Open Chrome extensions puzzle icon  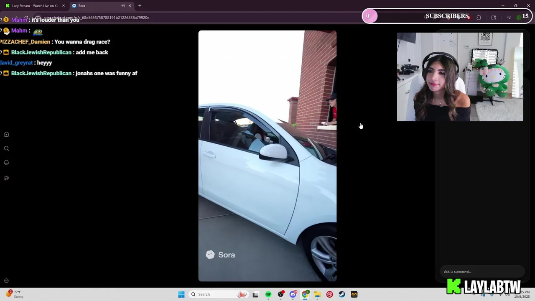point(479,18)
